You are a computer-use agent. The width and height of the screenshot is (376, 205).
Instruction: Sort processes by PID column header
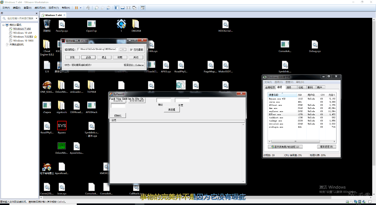(301, 95)
